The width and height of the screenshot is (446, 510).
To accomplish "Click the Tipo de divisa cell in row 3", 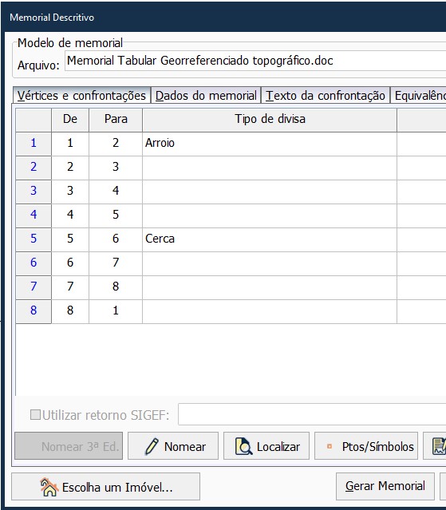I will pyautogui.click(x=270, y=191).
